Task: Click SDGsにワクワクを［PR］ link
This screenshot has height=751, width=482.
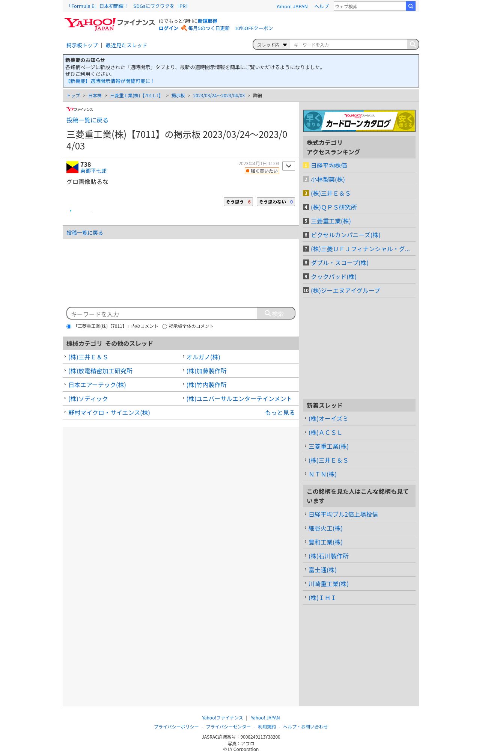Action: click(161, 6)
